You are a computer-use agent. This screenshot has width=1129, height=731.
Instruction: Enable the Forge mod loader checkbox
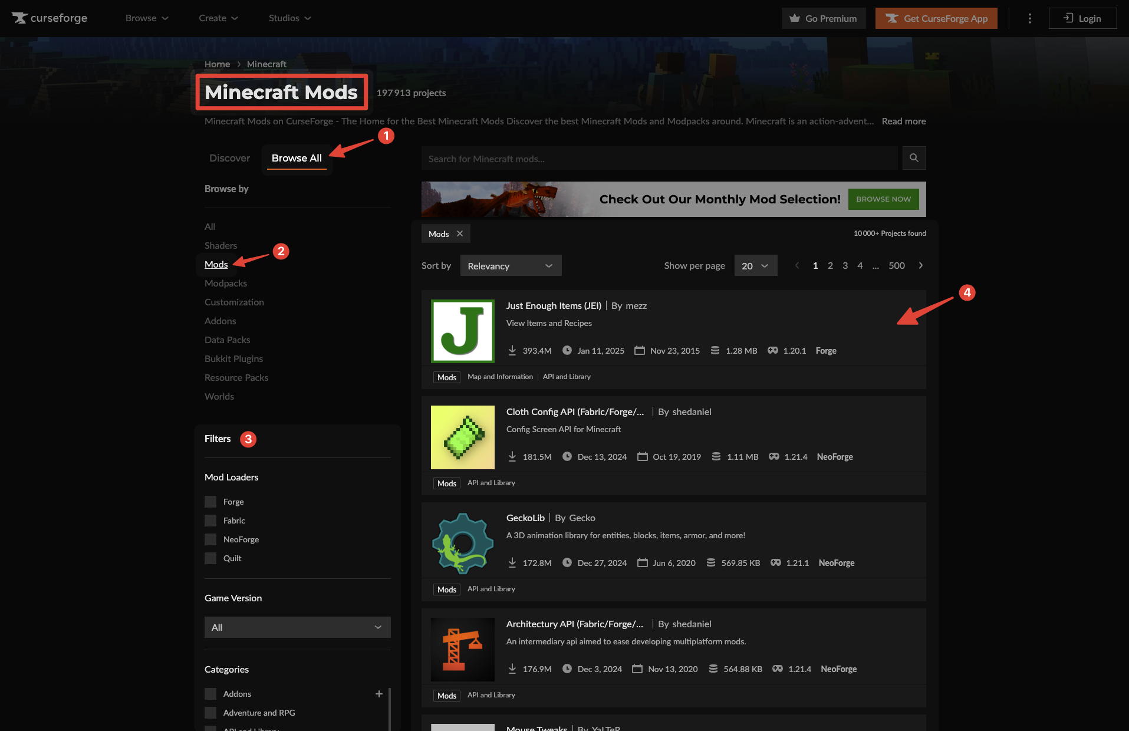[210, 502]
